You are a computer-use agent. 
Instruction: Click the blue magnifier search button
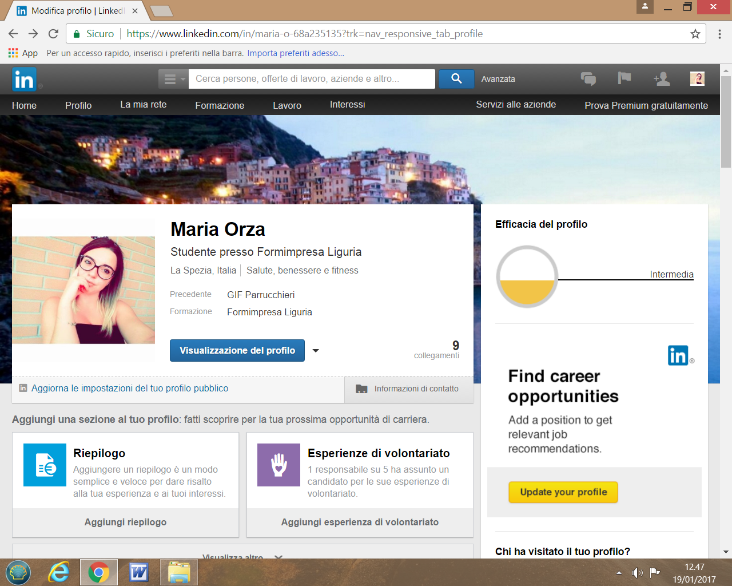[x=456, y=79]
